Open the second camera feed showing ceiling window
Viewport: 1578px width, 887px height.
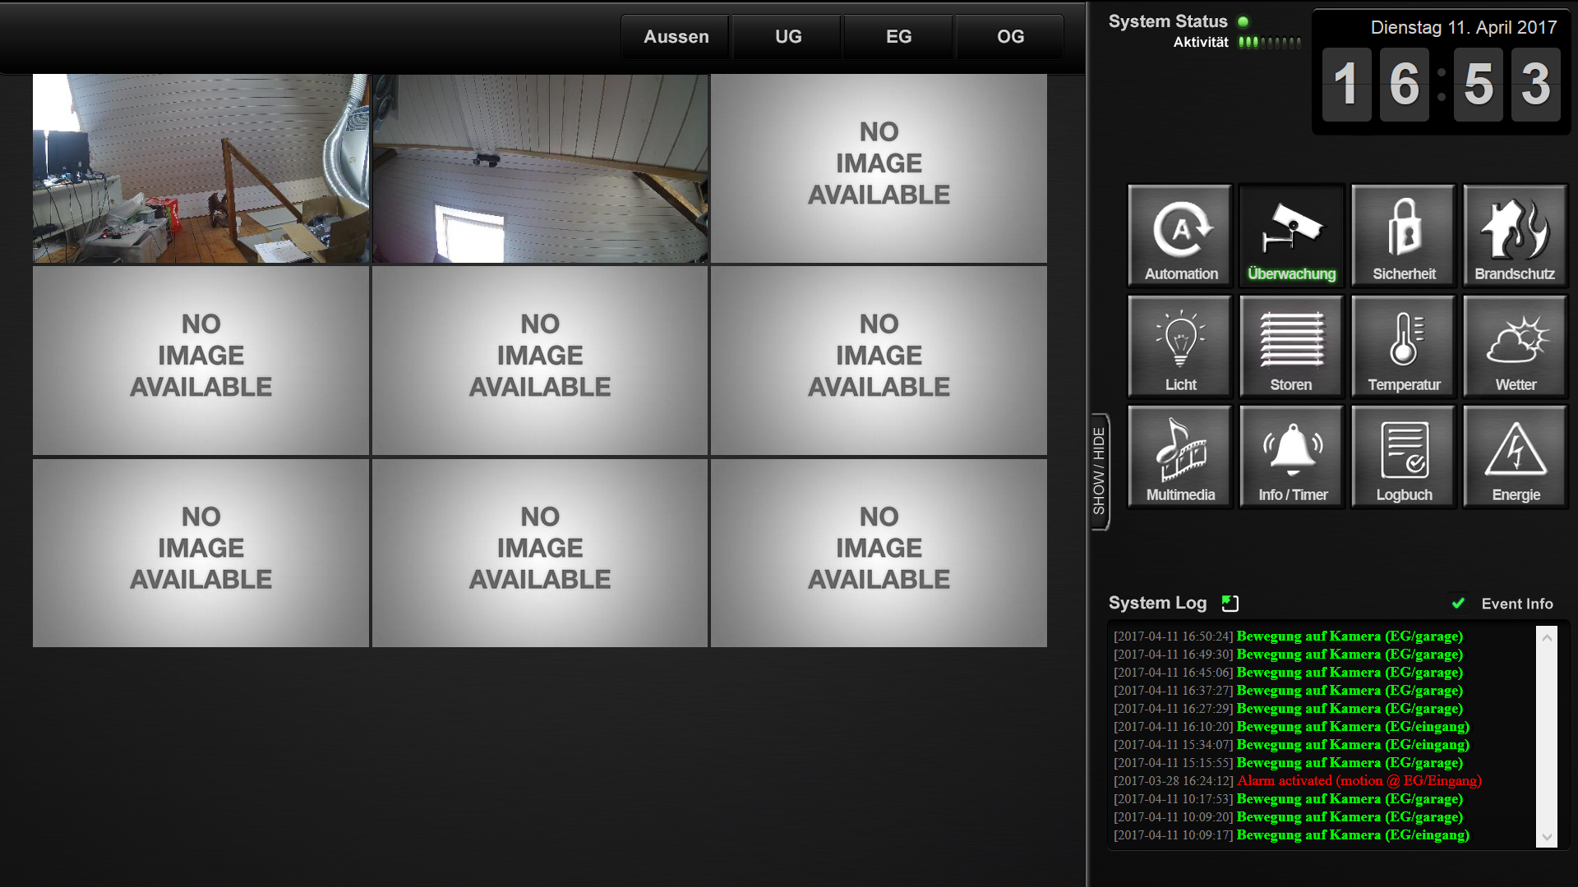(x=540, y=168)
